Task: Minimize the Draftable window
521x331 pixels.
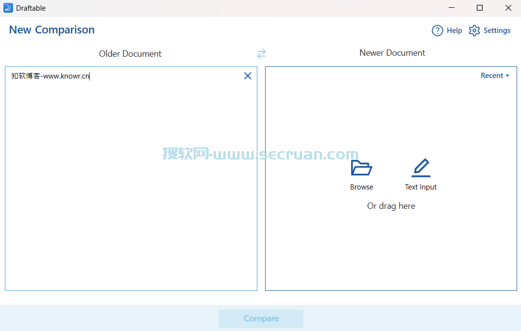Action: click(451, 8)
